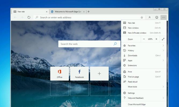
Task: Click the Help question mark icon in menu
Action: [125, 98]
